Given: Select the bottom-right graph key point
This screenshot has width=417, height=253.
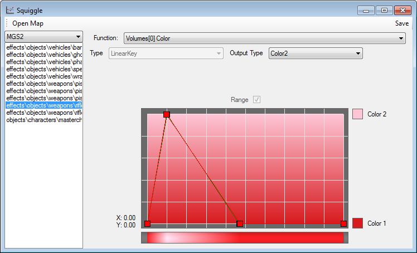Looking at the screenshot, I should [x=343, y=223].
